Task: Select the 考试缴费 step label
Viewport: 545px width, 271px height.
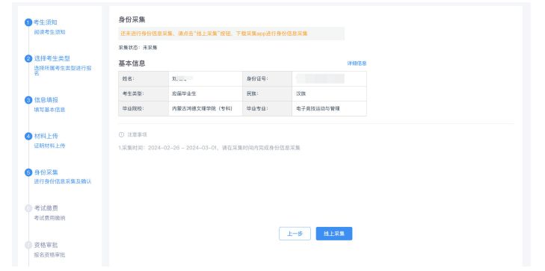Action: coord(46,208)
